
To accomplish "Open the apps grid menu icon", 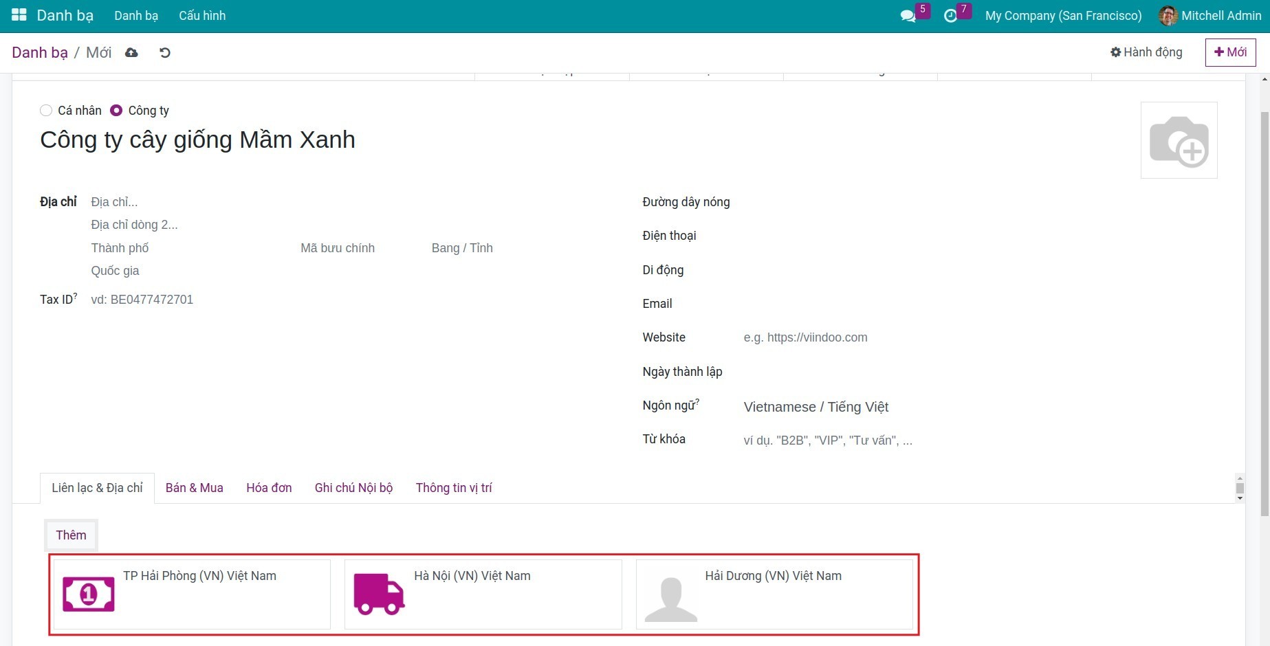I will (19, 15).
